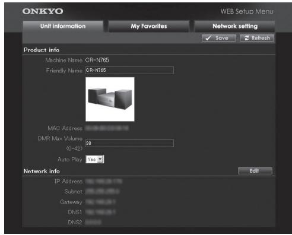Click the ONKYO logo
The width and height of the screenshot is (292, 235).
(43, 11)
